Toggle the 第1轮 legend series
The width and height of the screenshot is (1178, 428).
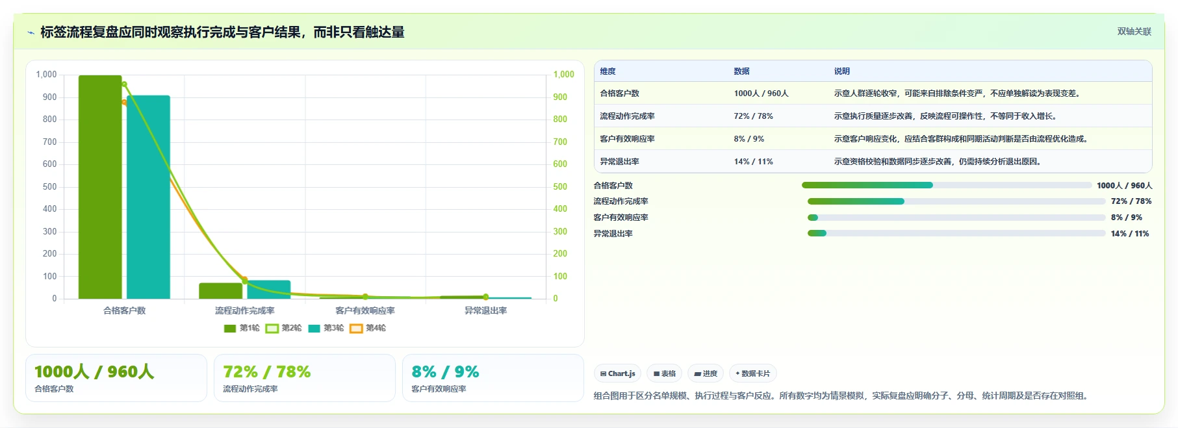[241, 328]
